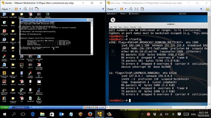
Task: Click Command Prompt window vertical scrollbar
Action: [92, 38]
